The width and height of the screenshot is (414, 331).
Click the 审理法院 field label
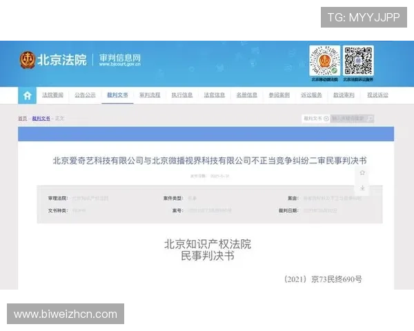tap(58, 198)
